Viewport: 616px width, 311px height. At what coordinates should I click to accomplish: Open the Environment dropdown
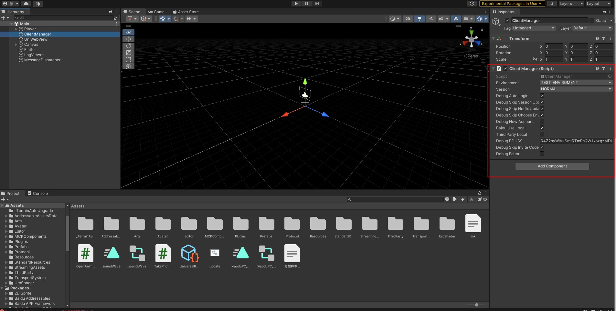pos(576,83)
